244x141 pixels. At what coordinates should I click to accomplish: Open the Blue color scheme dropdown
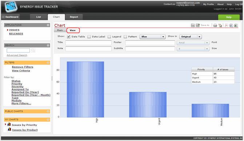[x=152, y=37]
